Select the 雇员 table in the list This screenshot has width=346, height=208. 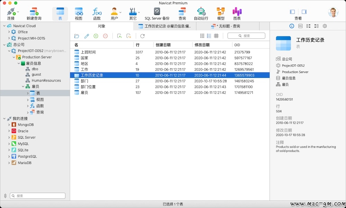(x=170, y=93)
